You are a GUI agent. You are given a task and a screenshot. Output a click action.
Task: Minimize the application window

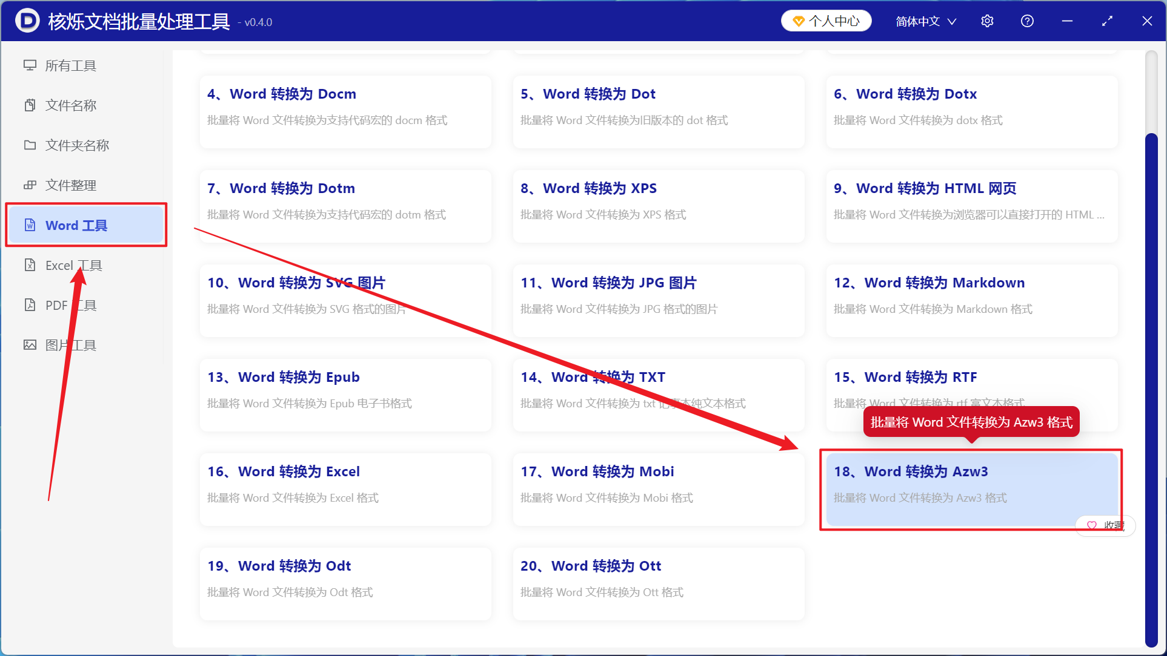coord(1068,21)
